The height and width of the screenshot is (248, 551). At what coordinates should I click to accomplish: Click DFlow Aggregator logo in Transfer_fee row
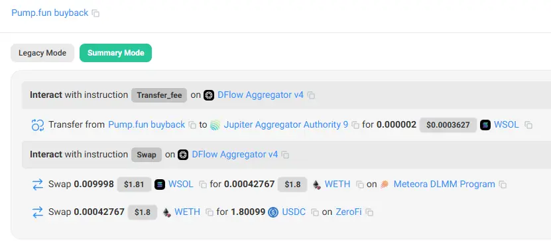[x=209, y=95]
